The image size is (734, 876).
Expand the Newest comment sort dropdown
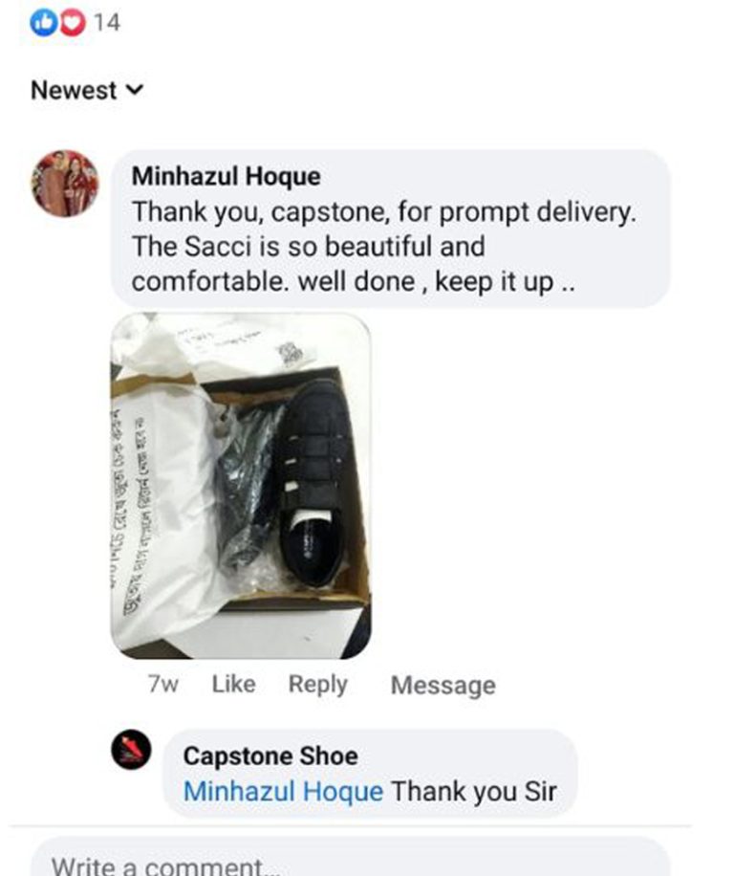87,90
